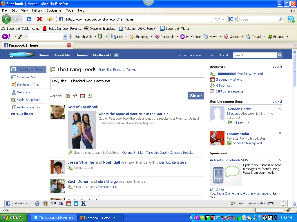
Task: Open the Friends icon on the bottom applications bar
Action: coord(61,203)
